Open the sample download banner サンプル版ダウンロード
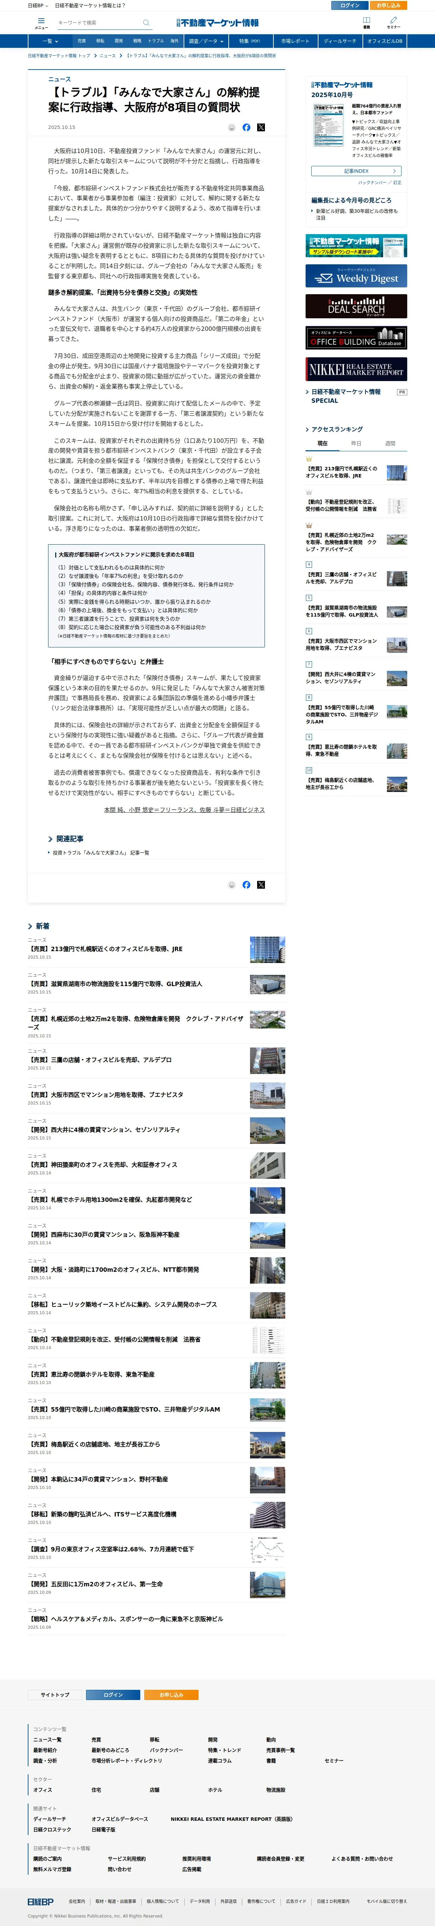Viewport: 435px width, 1926px height. click(x=356, y=245)
